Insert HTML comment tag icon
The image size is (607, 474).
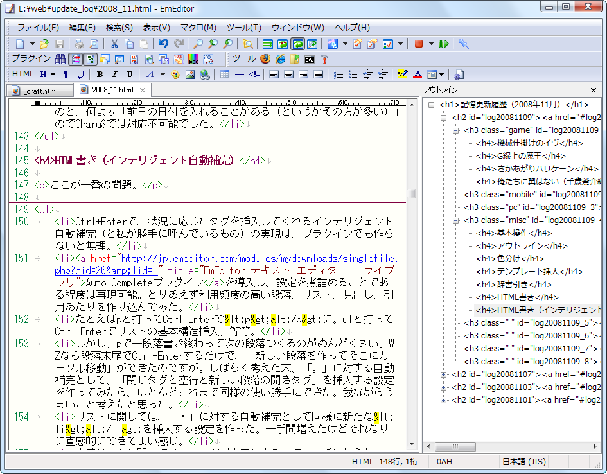point(254,75)
